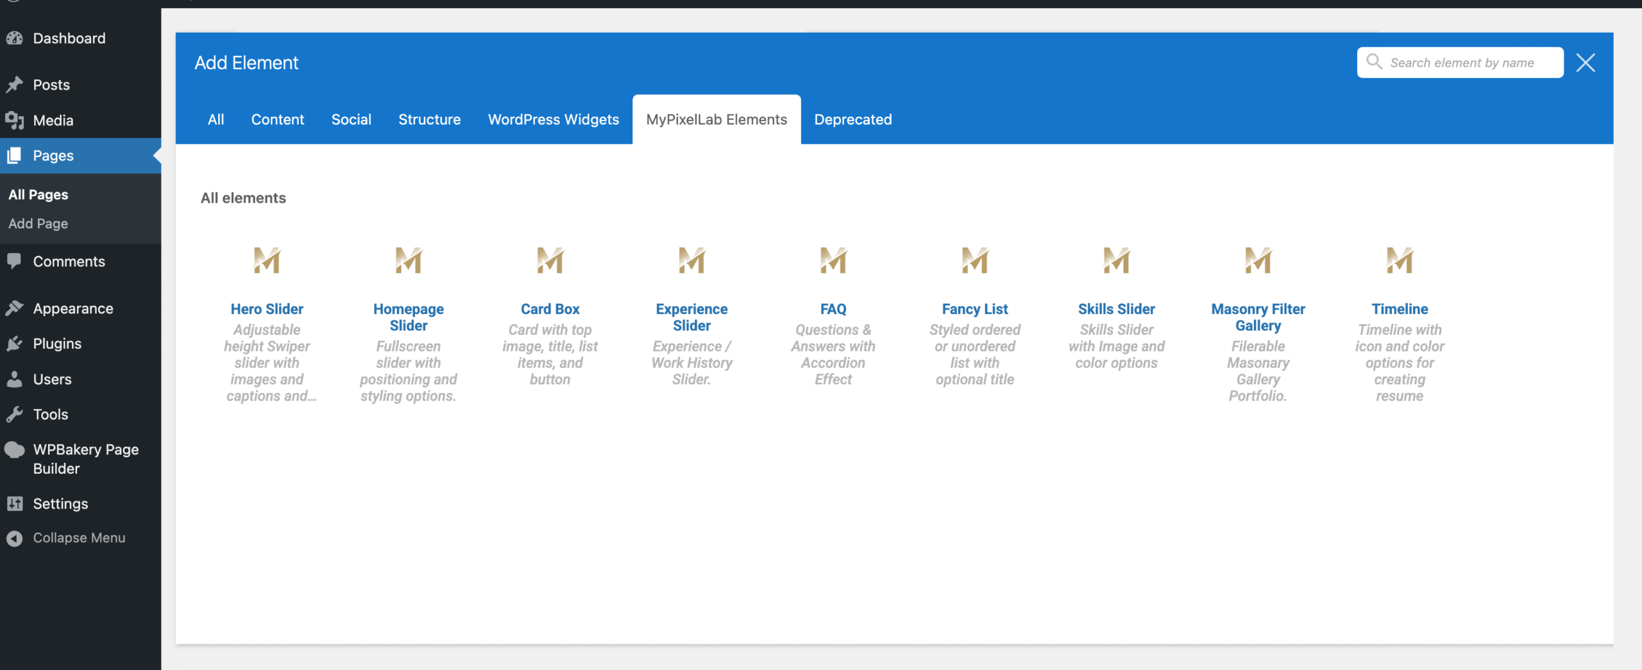This screenshot has width=1642, height=670.
Task: Open the Fancy List element link
Action: point(974,309)
